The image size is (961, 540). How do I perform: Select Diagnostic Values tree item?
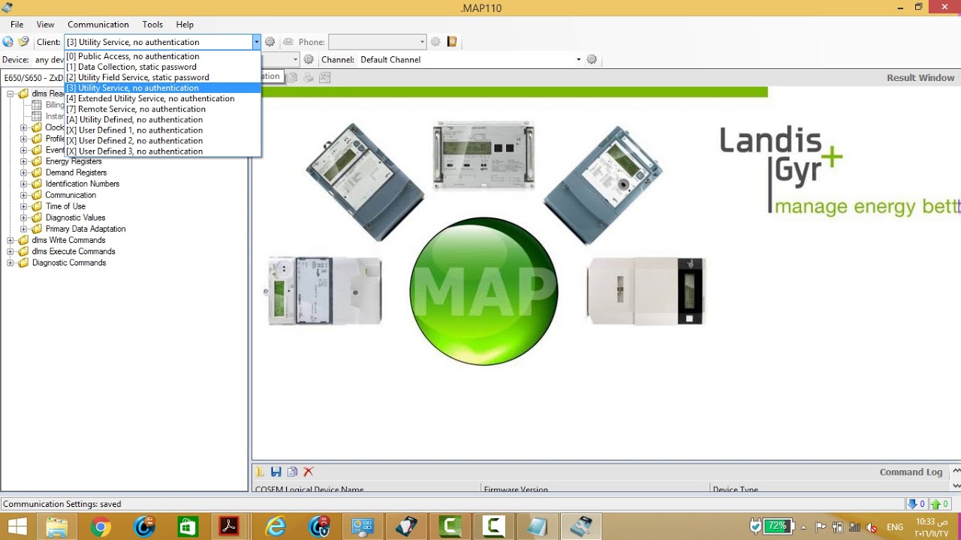click(75, 217)
